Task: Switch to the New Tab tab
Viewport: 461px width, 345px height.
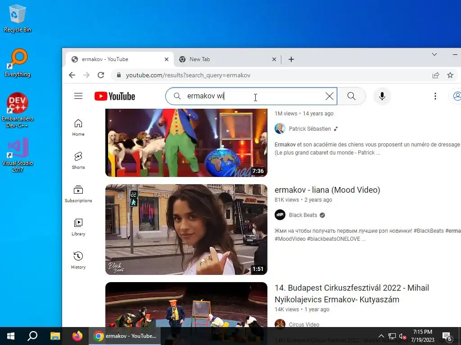Action: click(226, 59)
